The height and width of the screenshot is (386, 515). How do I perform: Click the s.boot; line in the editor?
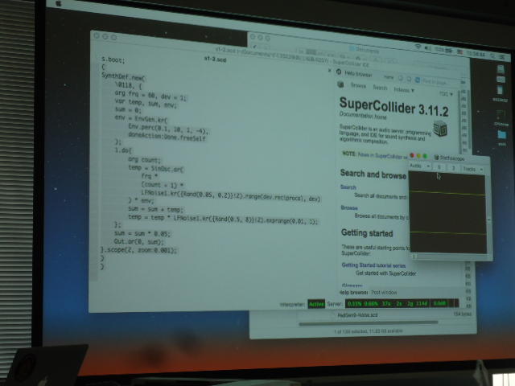tap(113, 60)
